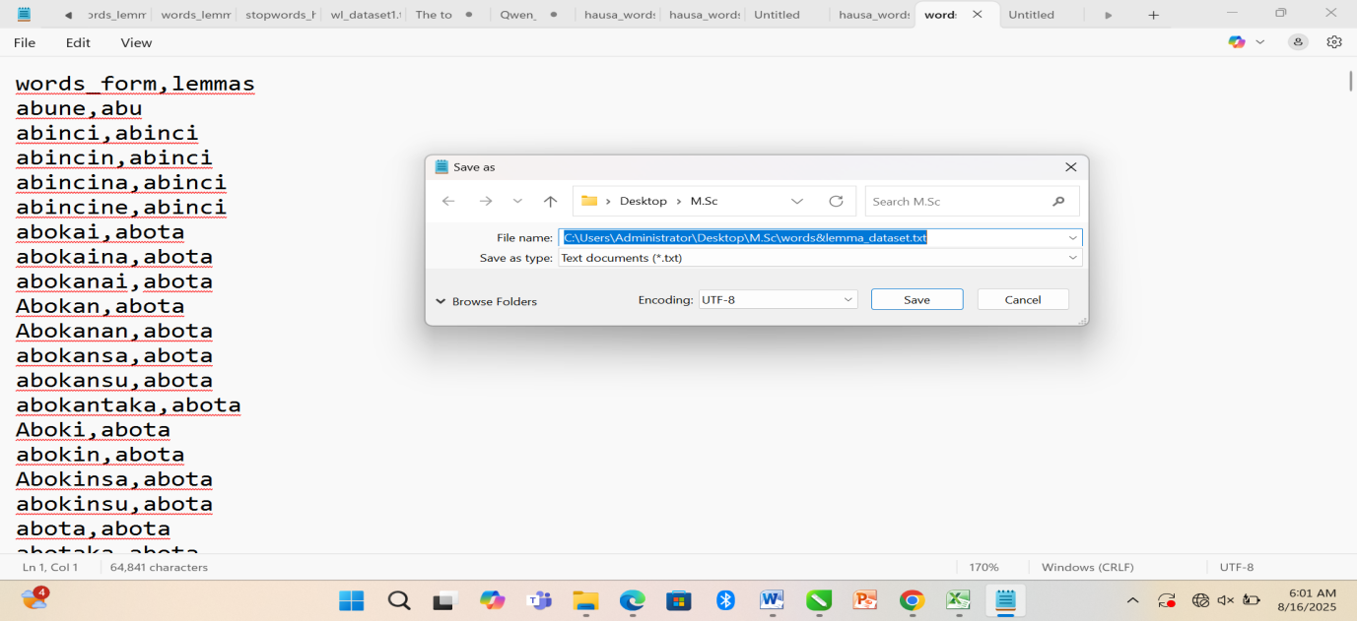Screen dimensions: 1357x621
Task: Switch to the stopwords tab
Action: 279,15
